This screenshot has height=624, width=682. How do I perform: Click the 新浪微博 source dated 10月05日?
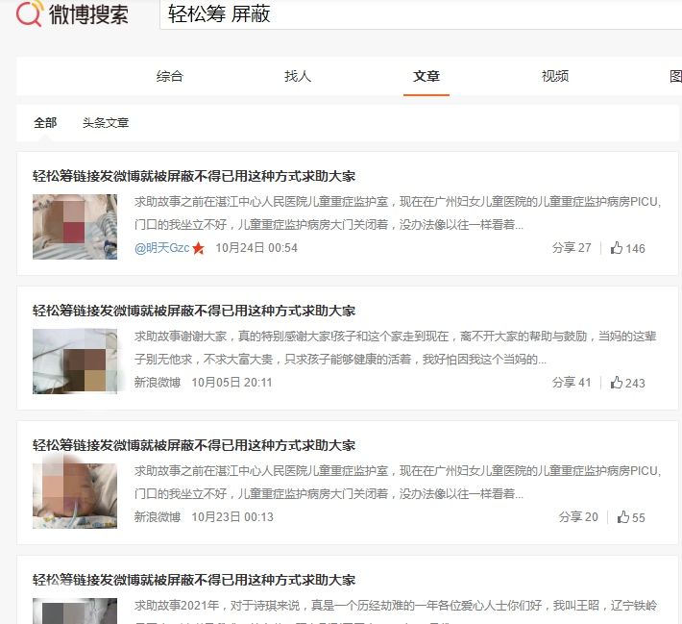tap(158, 383)
